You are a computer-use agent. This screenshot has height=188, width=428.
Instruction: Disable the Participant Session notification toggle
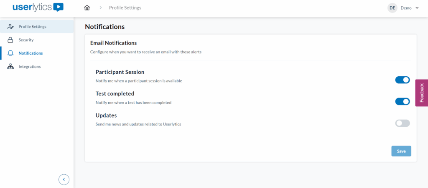[x=403, y=80]
